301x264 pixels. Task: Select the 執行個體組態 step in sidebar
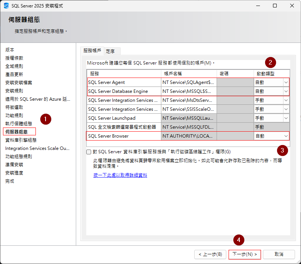click(x=19, y=124)
